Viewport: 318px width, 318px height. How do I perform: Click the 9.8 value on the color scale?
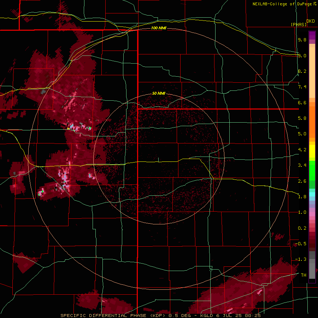coord(302,40)
